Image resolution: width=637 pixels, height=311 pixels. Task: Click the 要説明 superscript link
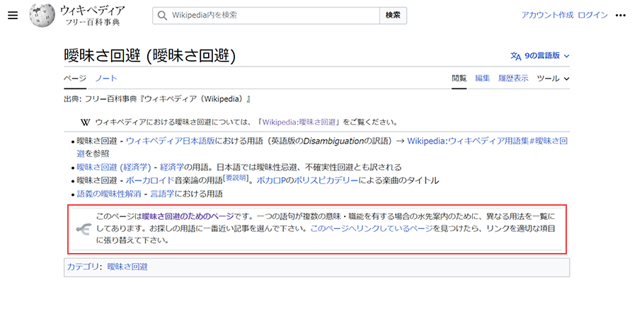pyautogui.click(x=237, y=177)
